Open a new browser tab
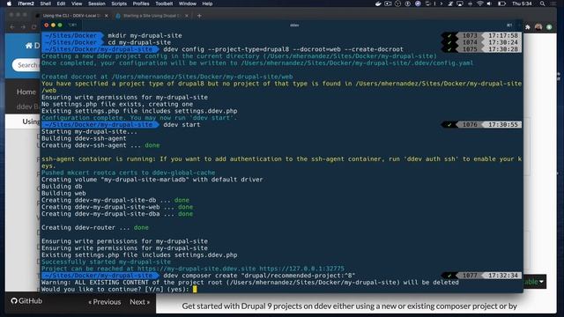This screenshot has height=317, width=564. tap(199, 16)
